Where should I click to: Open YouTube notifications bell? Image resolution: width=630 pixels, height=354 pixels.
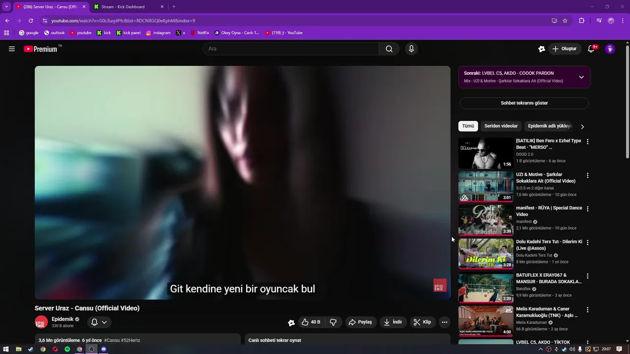point(591,49)
